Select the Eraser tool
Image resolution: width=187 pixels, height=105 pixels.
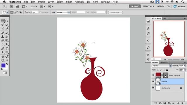3,41
